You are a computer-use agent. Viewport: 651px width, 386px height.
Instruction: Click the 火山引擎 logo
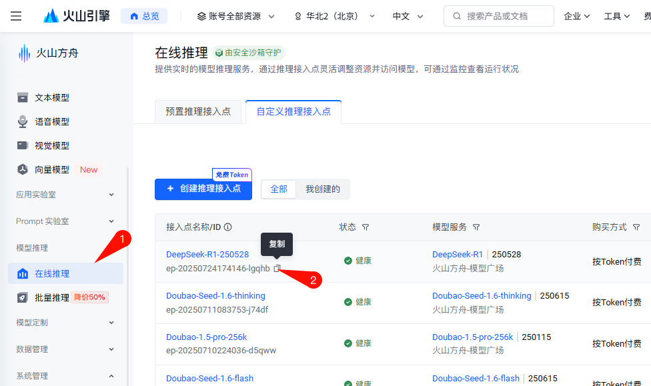[x=77, y=16]
